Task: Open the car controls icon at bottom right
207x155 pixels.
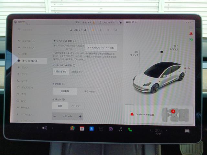Action: (x=187, y=130)
